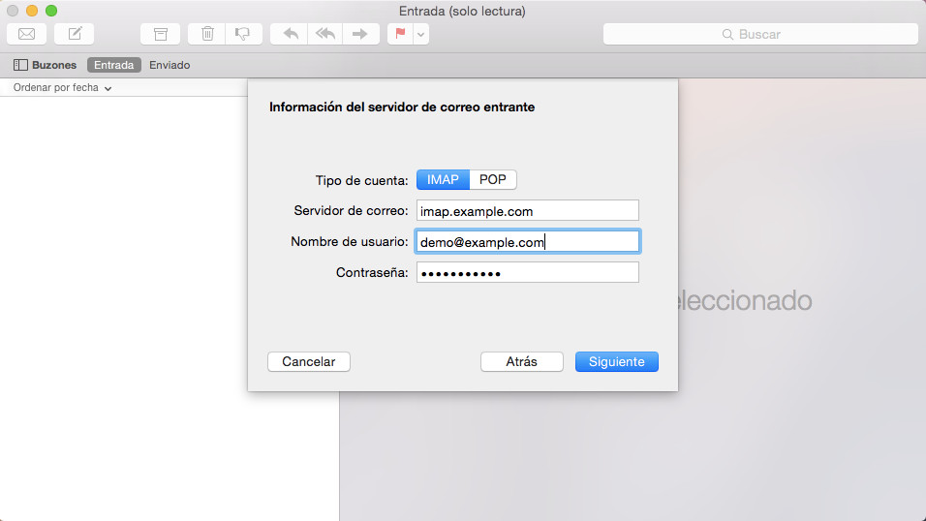Forward message with right arrow icon
This screenshot has height=521, width=926.
360,34
